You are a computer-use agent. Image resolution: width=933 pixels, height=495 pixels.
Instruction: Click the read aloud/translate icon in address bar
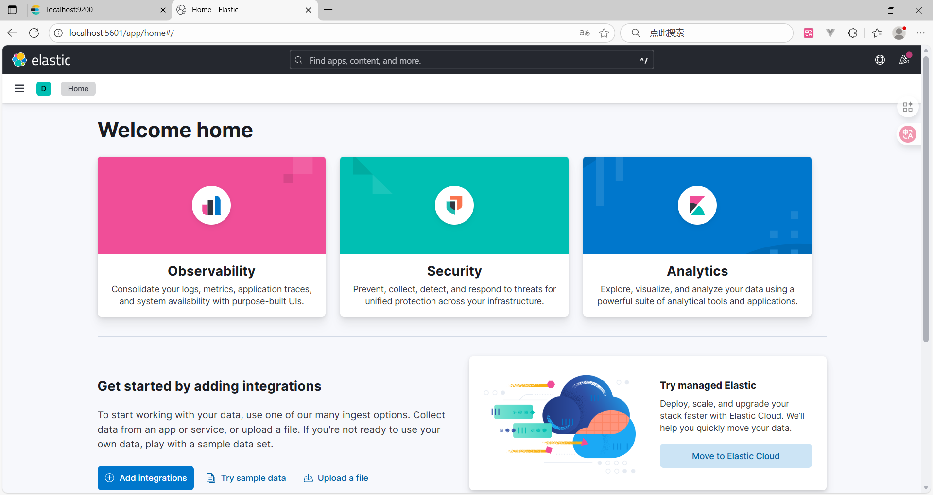585,33
